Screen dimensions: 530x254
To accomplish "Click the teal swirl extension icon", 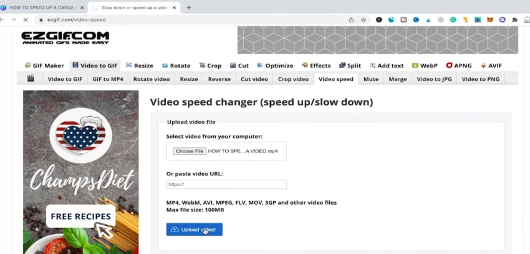I will tap(391, 19).
